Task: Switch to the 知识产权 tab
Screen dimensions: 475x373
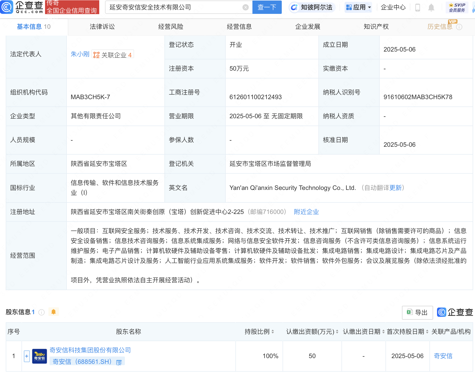Action: tap(376, 27)
